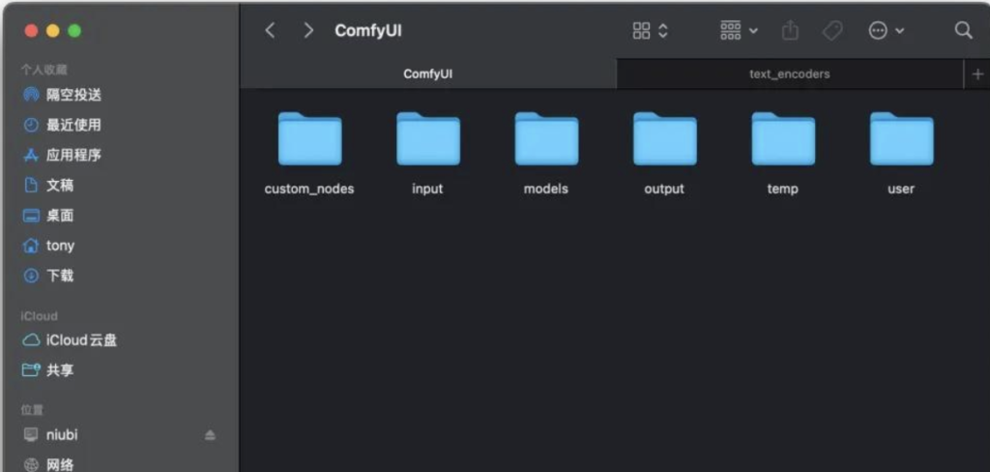This screenshot has height=472, width=990.
Task: Select the ComfyUI tab
Action: coord(428,74)
